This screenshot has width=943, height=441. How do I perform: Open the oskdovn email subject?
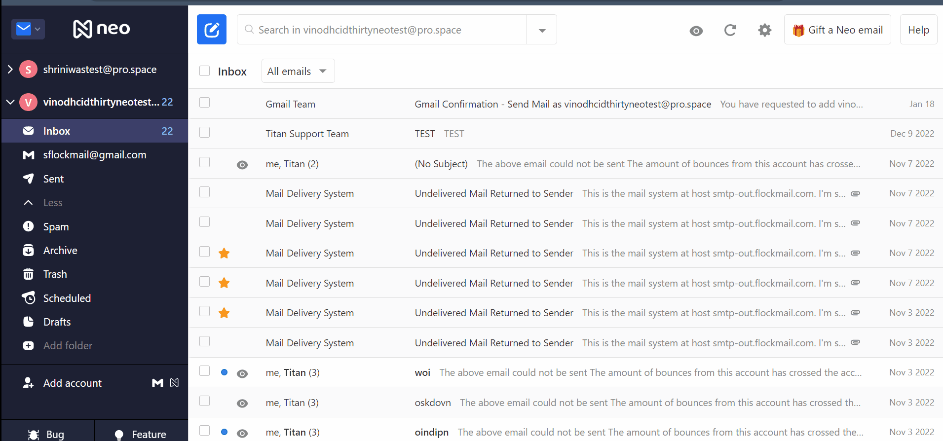coord(432,403)
